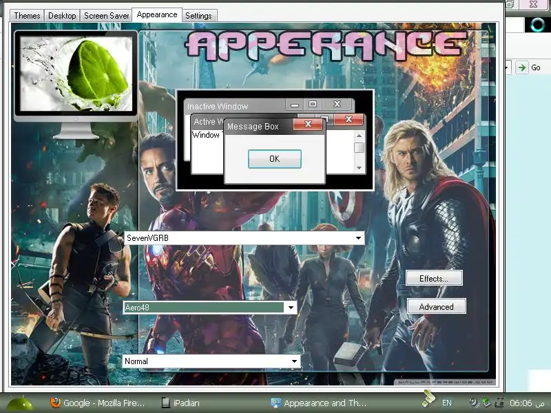Close the Message Box preview
Screen dimensions: 551x413
pos(308,124)
